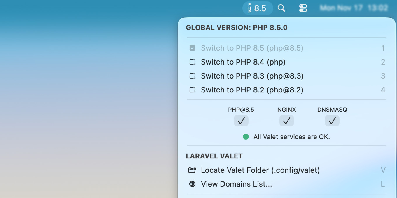Open Spotlight search magnifier in menu bar
Screen dimensions: 397x198
point(281,8)
